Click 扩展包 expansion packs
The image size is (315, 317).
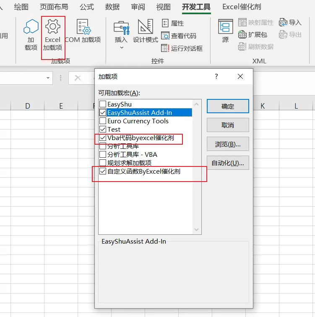click(x=253, y=34)
